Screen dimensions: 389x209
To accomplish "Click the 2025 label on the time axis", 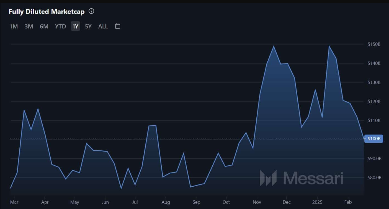I will [x=317, y=202].
